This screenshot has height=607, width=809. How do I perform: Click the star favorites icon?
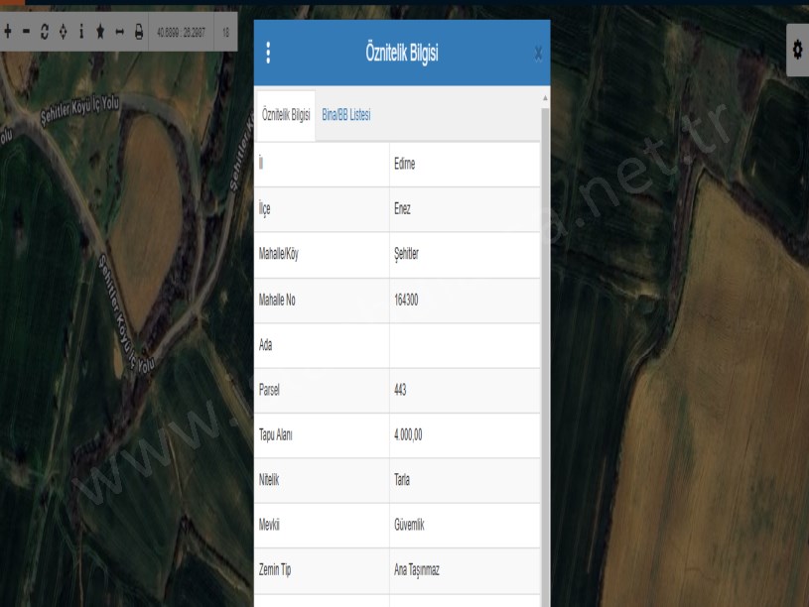coord(101,32)
